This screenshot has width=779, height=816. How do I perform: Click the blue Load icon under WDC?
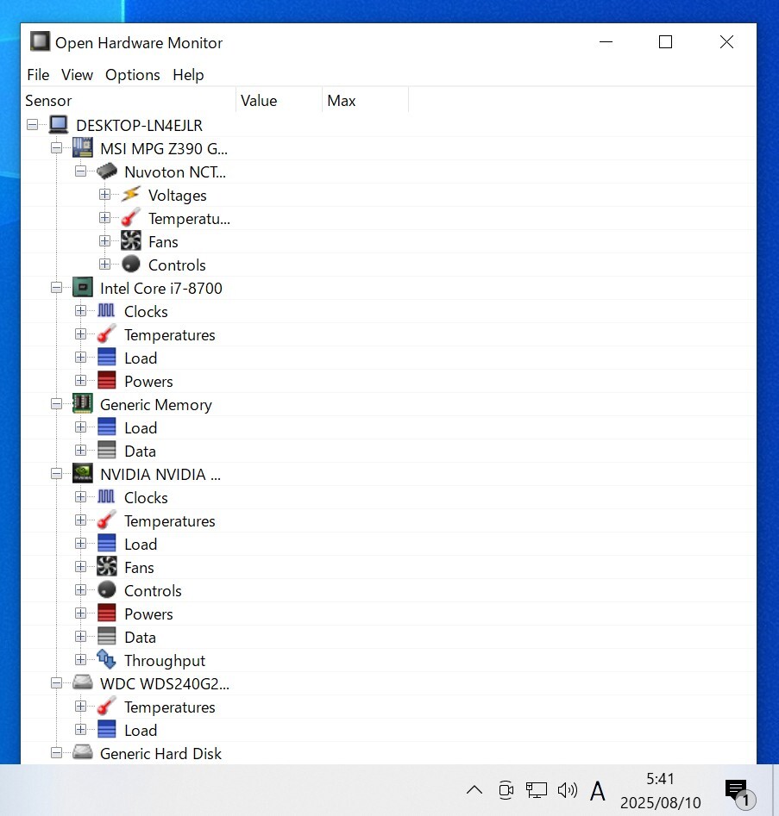click(x=106, y=730)
